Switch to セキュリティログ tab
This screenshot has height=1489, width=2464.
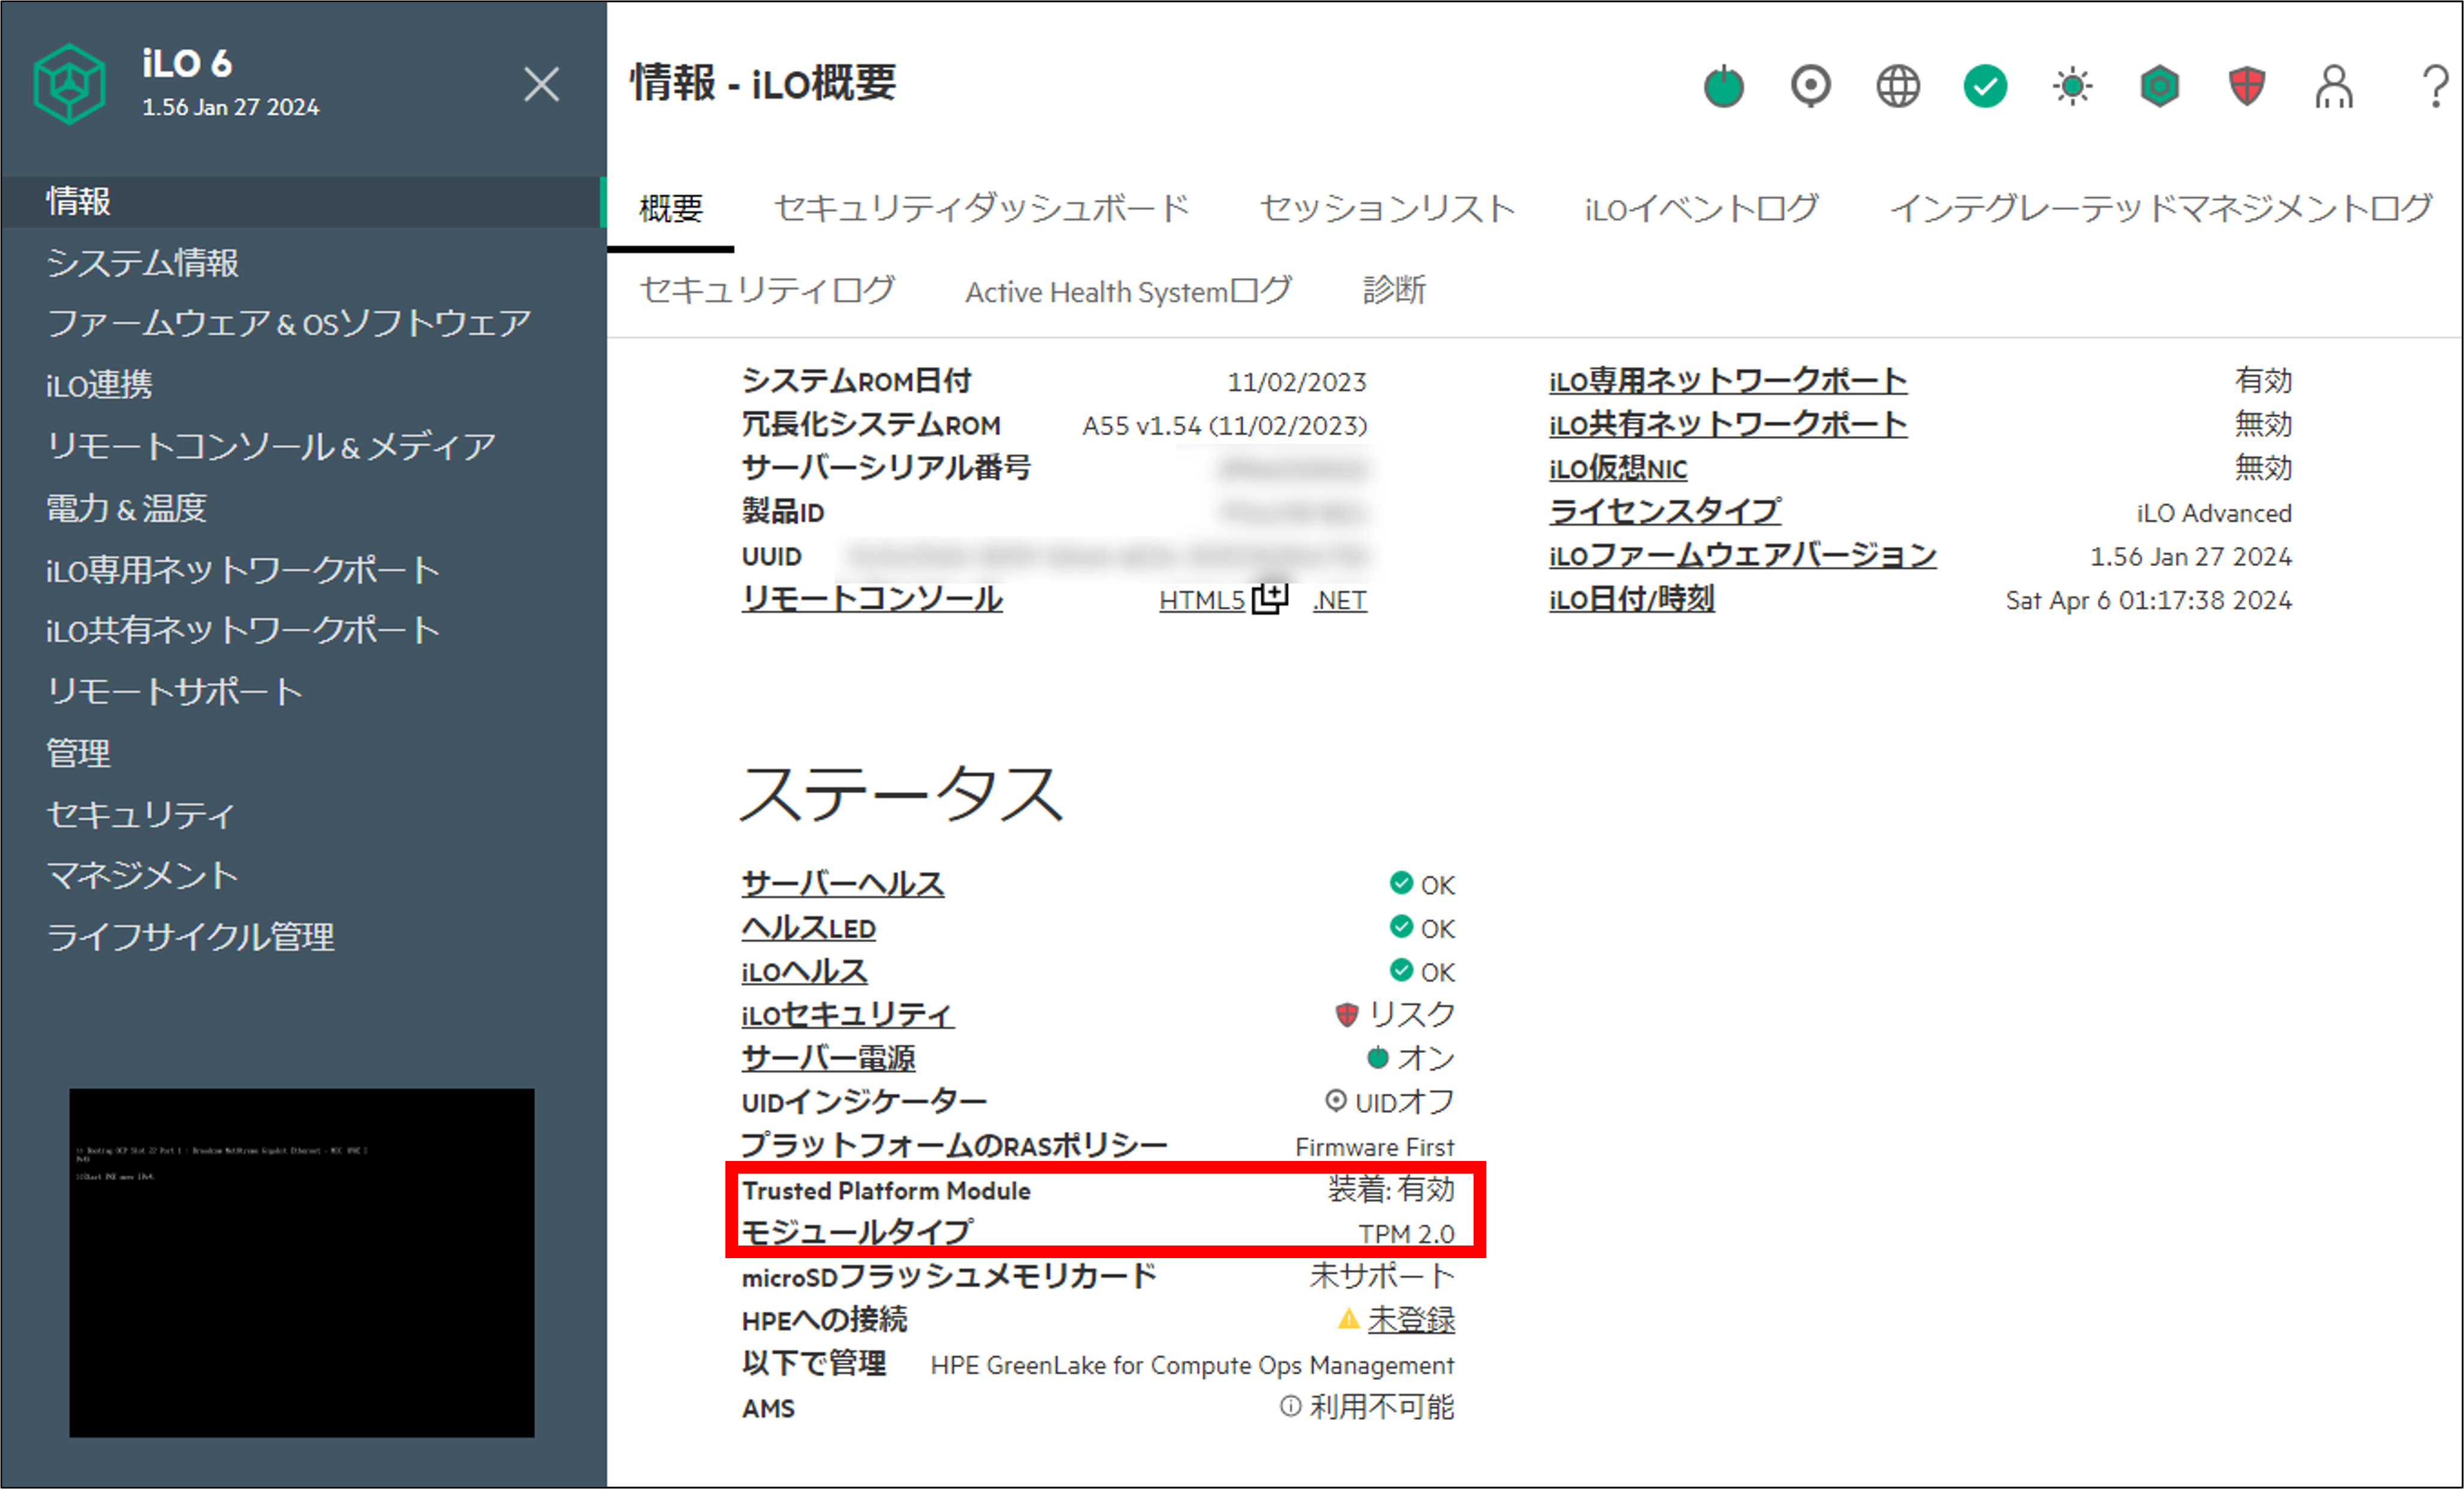[x=767, y=291]
